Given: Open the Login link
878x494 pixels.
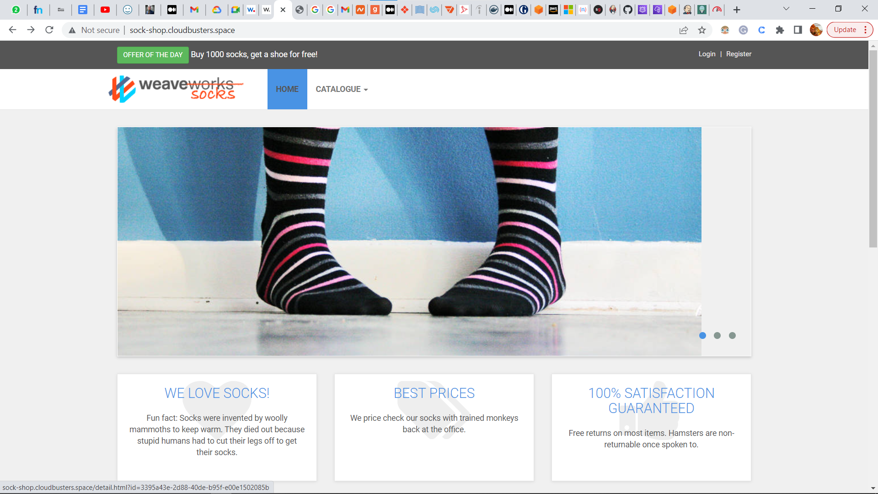Looking at the screenshot, I should 707,54.
